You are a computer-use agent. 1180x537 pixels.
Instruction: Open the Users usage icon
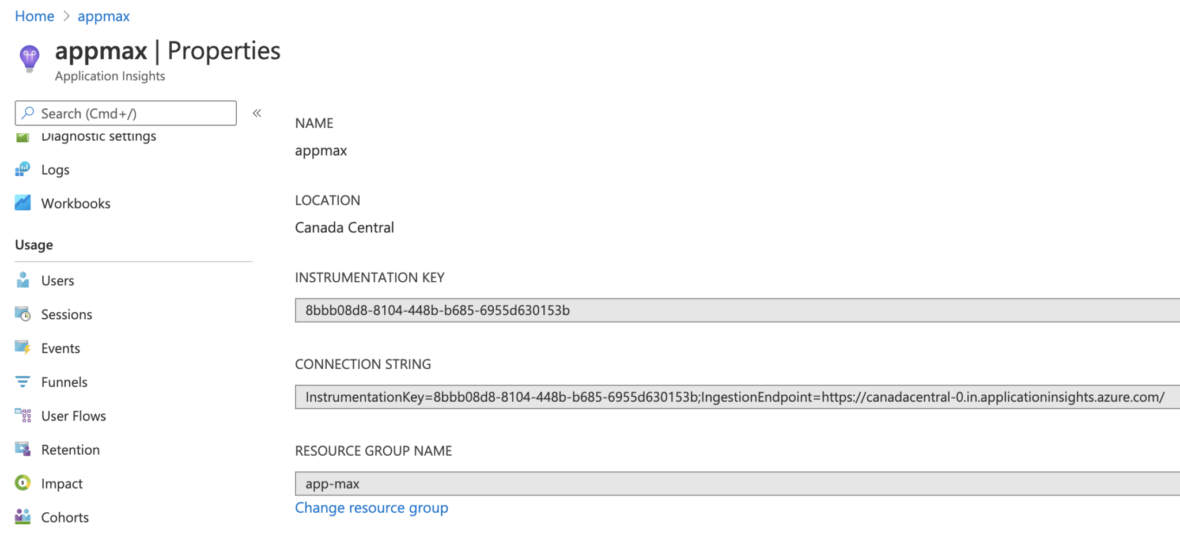(22, 281)
